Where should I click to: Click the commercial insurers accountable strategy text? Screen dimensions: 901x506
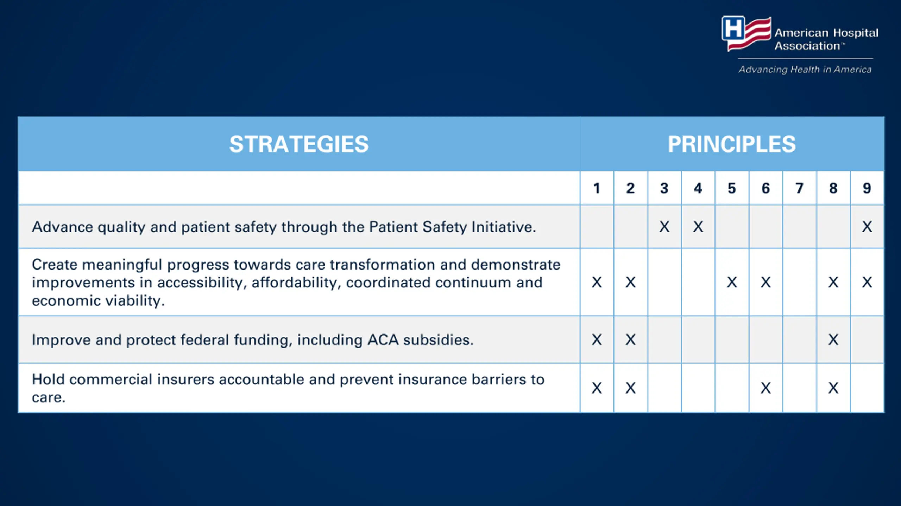coord(288,388)
